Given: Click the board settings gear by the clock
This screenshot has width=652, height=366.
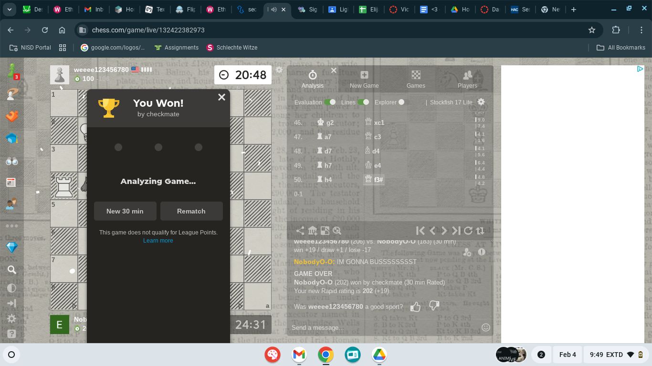Looking at the screenshot, I should [x=279, y=70].
